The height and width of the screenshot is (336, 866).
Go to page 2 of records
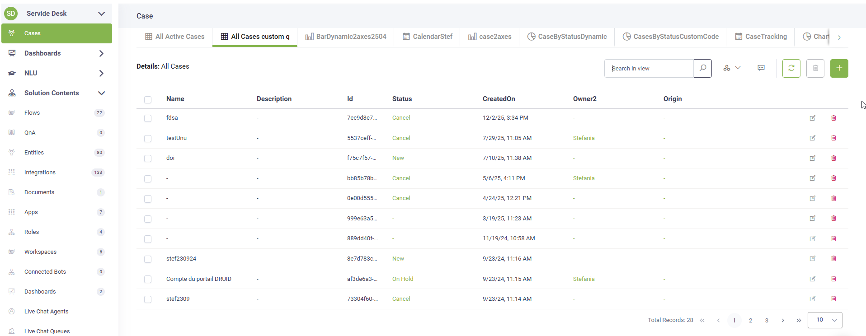pos(750,320)
